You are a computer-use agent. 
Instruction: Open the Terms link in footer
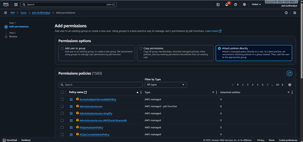(x=272, y=140)
